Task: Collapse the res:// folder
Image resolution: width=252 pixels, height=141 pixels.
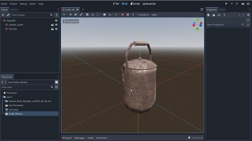Action: [2, 97]
